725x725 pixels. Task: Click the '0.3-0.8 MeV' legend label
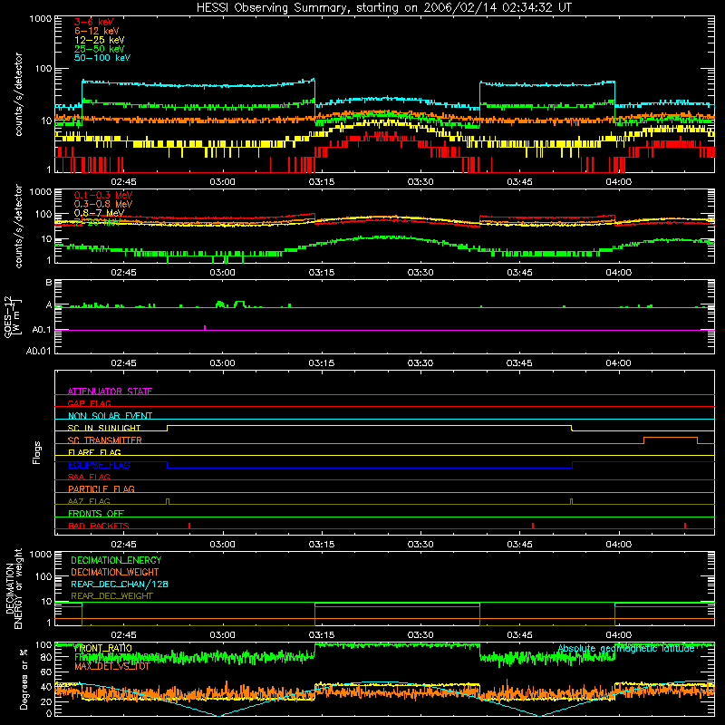pyautogui.click(x=103, y=204)
